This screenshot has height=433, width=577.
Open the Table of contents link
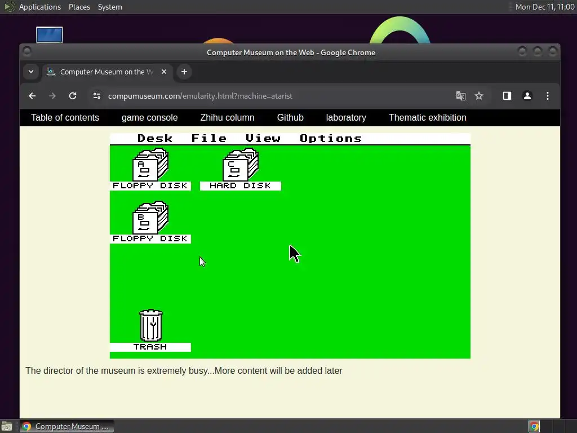tap(65, 117)
